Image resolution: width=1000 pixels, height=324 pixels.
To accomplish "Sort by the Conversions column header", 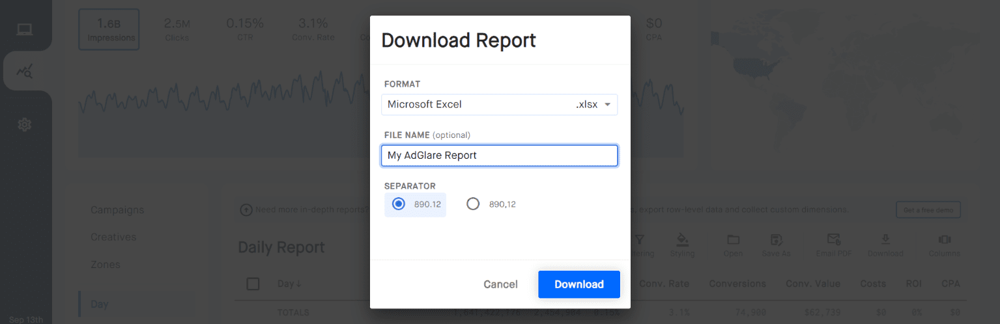I will pos(737,284).
